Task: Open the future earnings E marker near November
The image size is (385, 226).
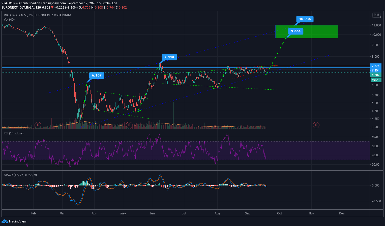Action: click(x=316, y=125)
